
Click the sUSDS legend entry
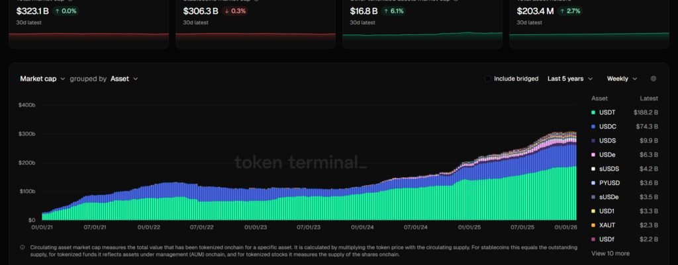pos(608,169)
